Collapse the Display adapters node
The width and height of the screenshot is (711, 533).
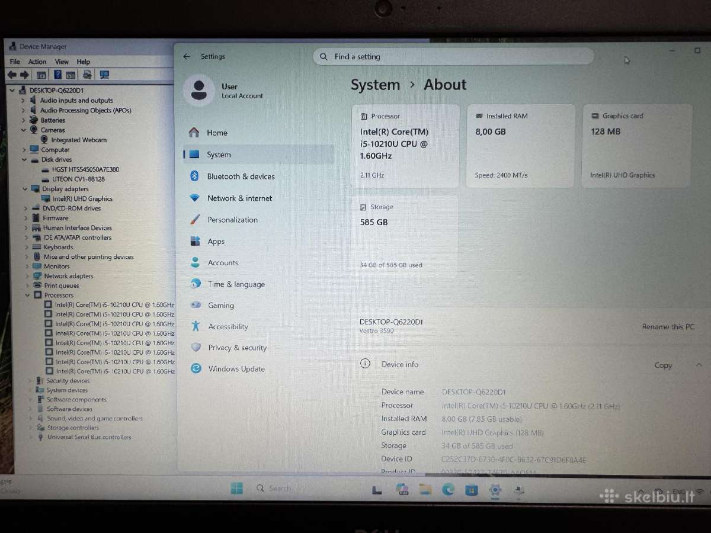click(x=25, y=189)
